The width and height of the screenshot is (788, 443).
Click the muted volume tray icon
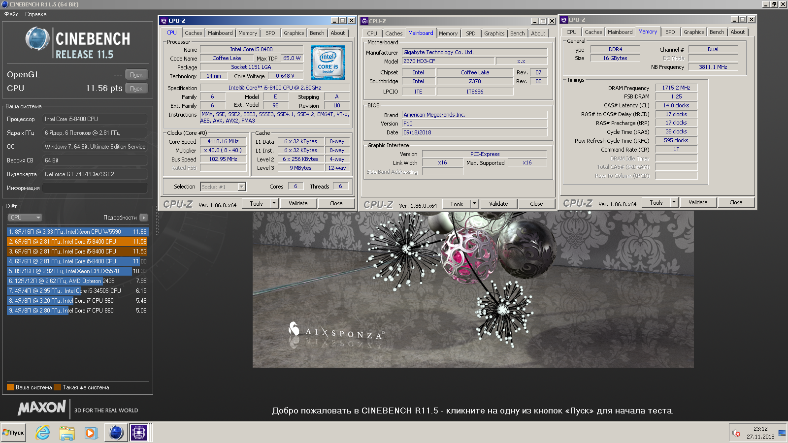click(736, 433)
